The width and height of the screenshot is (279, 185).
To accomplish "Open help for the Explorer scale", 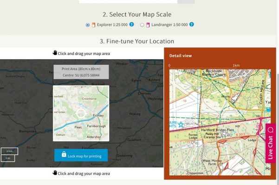I will (131, 25).
